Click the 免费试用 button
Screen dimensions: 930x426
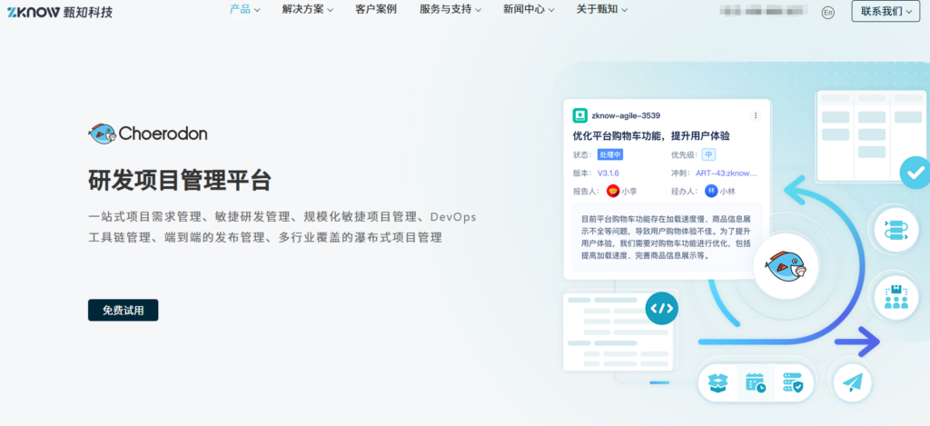point(123,311)
